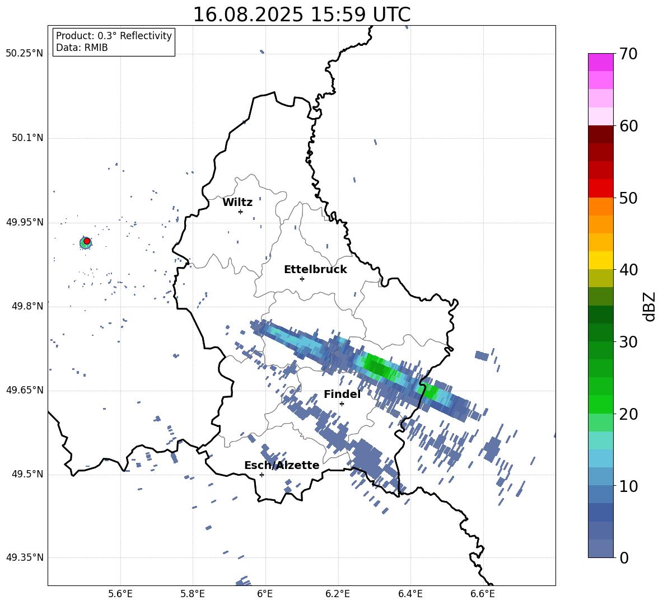This screenshot has height=605, width=663.
Task: Click the Wiltz location cross marker
Action: coord(241,212)
